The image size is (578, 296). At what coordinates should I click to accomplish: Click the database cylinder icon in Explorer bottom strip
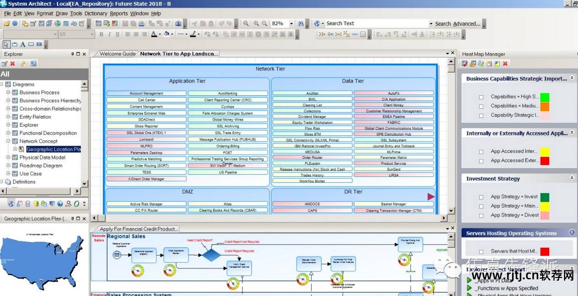28,203
